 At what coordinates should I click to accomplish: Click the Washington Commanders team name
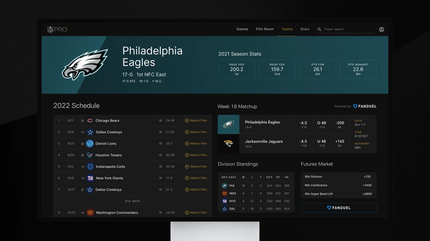pyautogui.click(x=117, y=213)
